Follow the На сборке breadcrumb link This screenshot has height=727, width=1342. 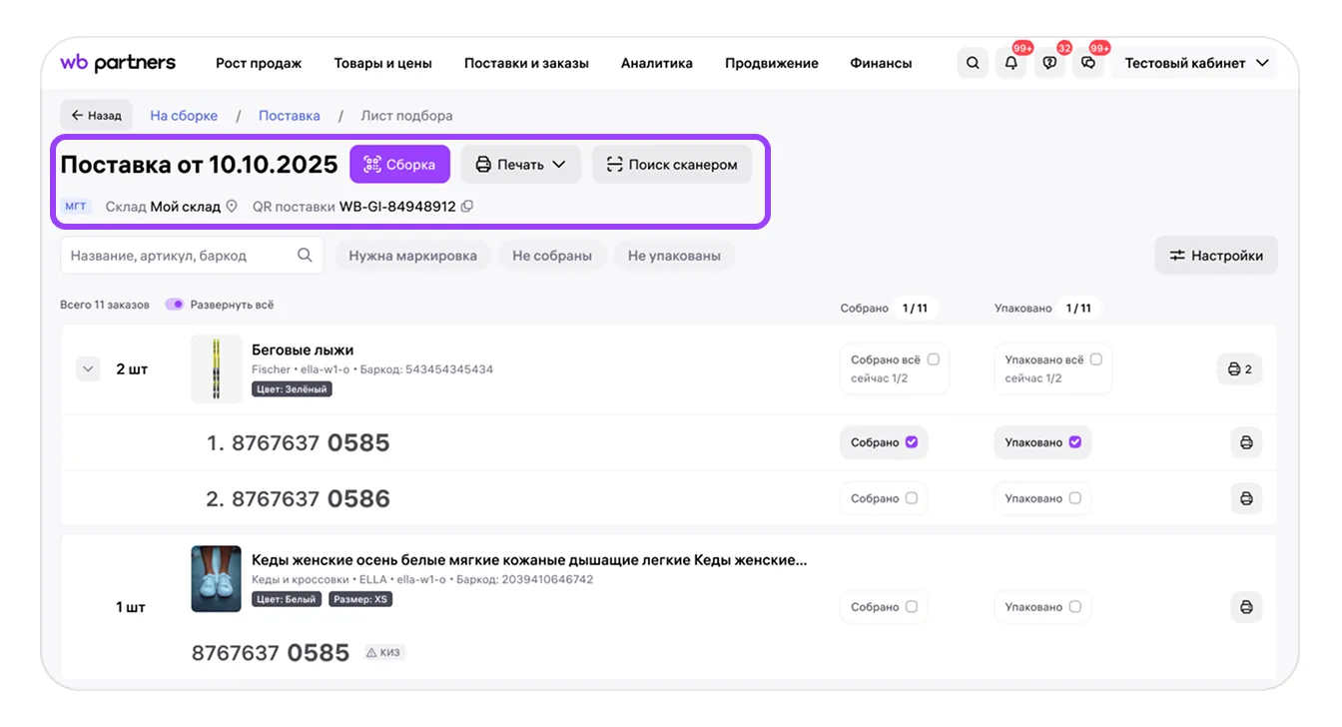pyautogui.click(x=184, y=116)
